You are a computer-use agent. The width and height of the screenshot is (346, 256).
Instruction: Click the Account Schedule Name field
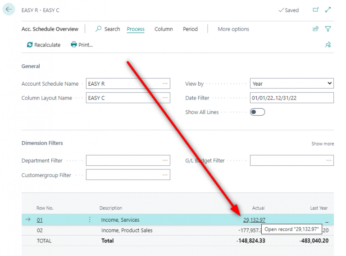click(x=128, y=84)
